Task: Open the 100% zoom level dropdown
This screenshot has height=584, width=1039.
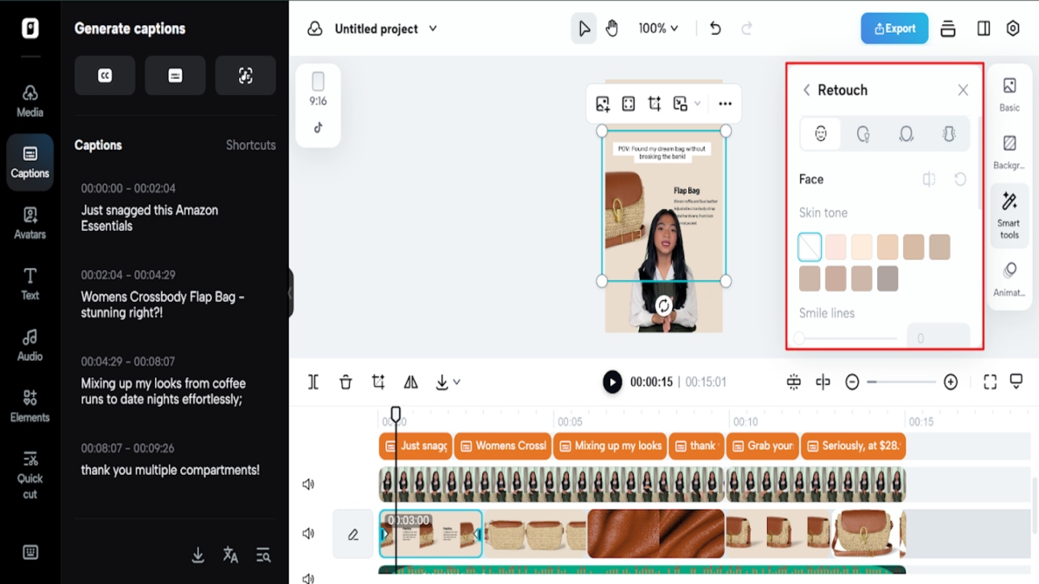Action: click(658, 29)
